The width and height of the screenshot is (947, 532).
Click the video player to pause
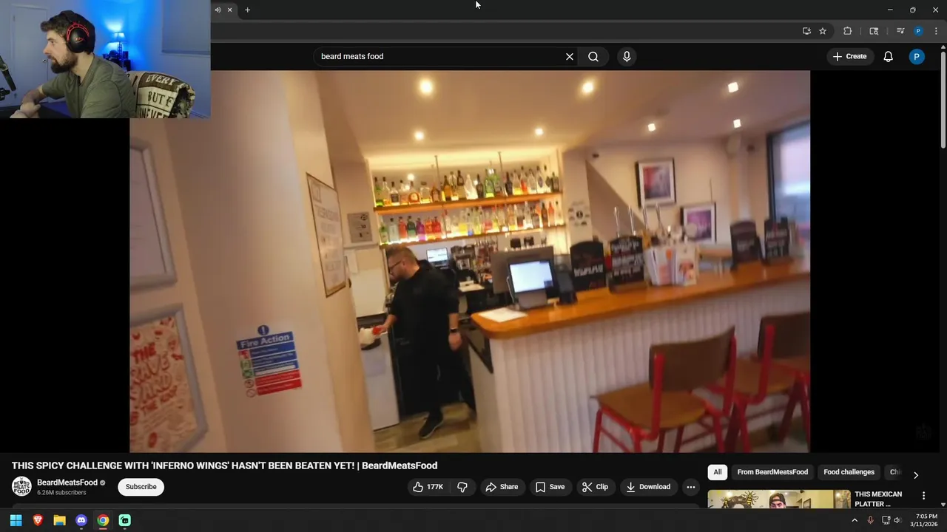pyautogui.click(x=470, y=262)
